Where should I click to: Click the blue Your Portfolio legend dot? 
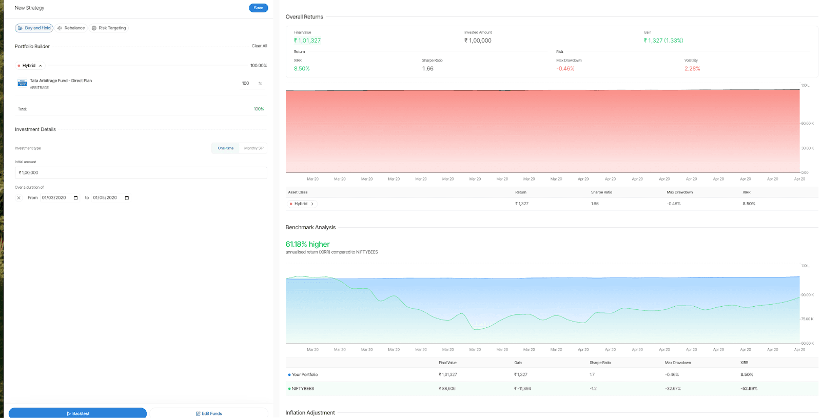289,375
